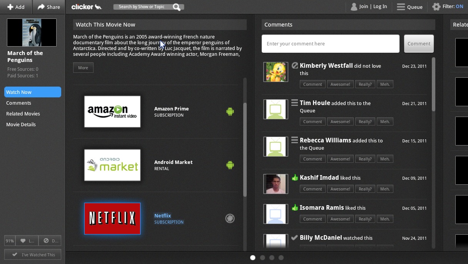Click Awesome! under Tim Houle's activity
This screenshot has height=264, width=468.
pos(341,122)
